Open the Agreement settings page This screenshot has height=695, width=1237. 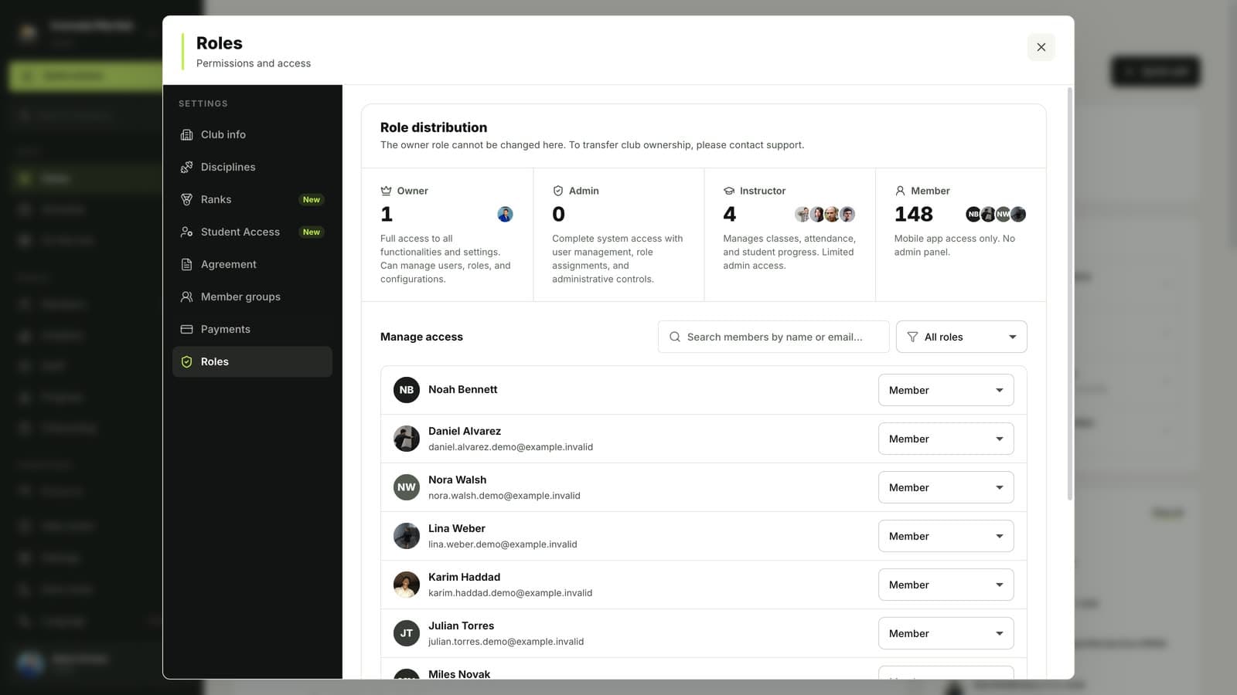click(252, 264)
